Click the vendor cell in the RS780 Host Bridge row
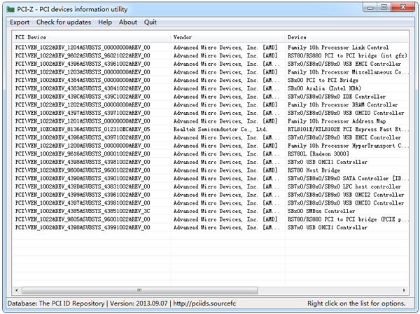This screenshot has height=314, width=420. coord(225,170)
